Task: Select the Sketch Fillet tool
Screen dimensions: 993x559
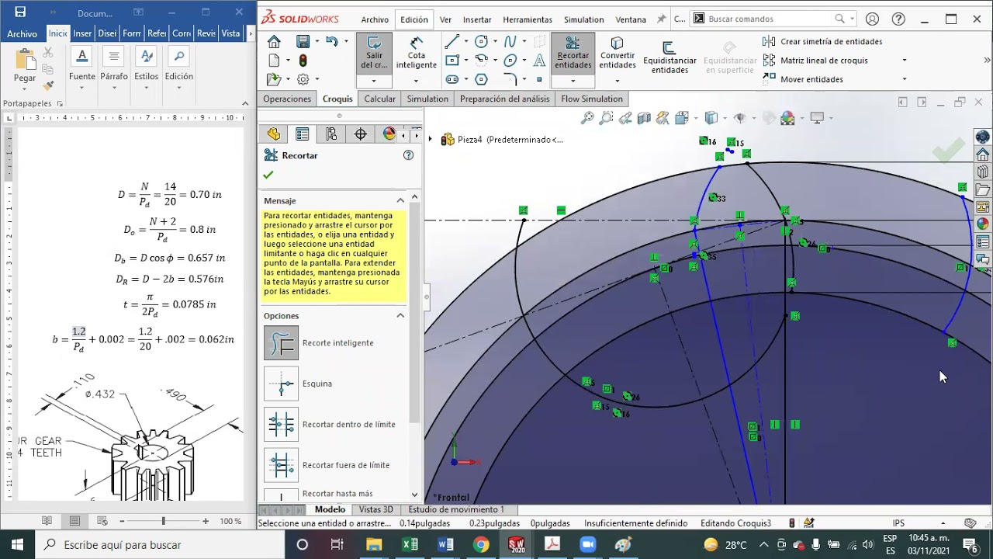Action: pos(510,79)
